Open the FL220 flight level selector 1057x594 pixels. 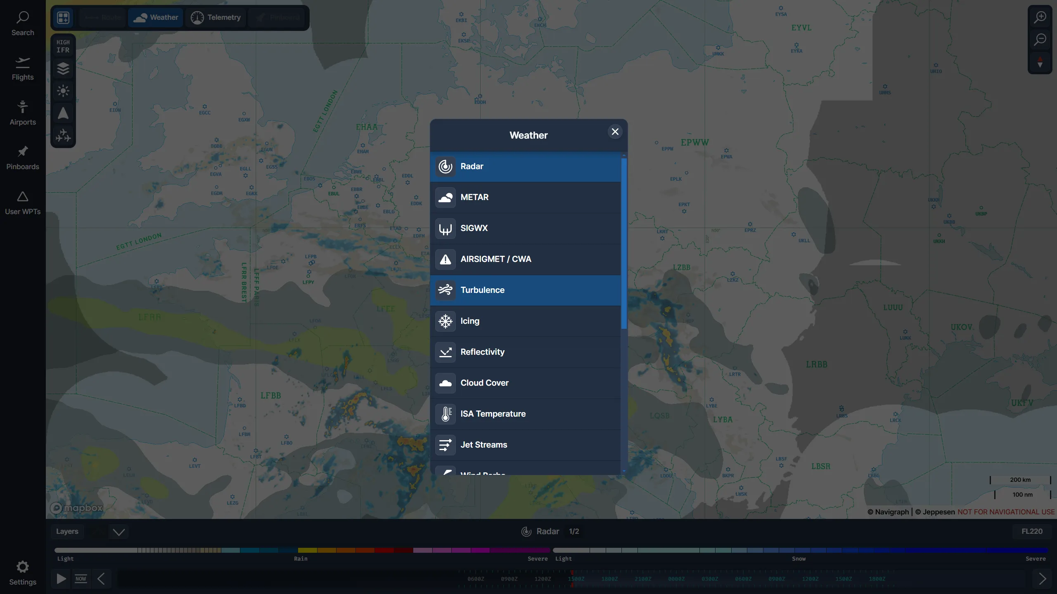click(x=1031, y=531)
